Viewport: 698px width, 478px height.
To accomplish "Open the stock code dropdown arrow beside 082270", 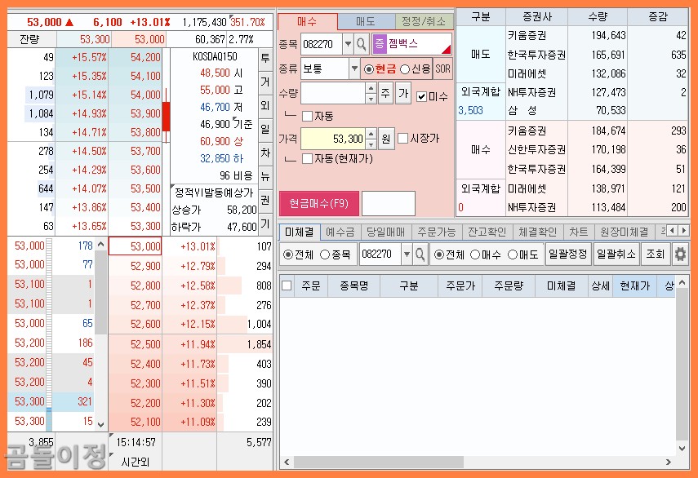I will [348, 44].
